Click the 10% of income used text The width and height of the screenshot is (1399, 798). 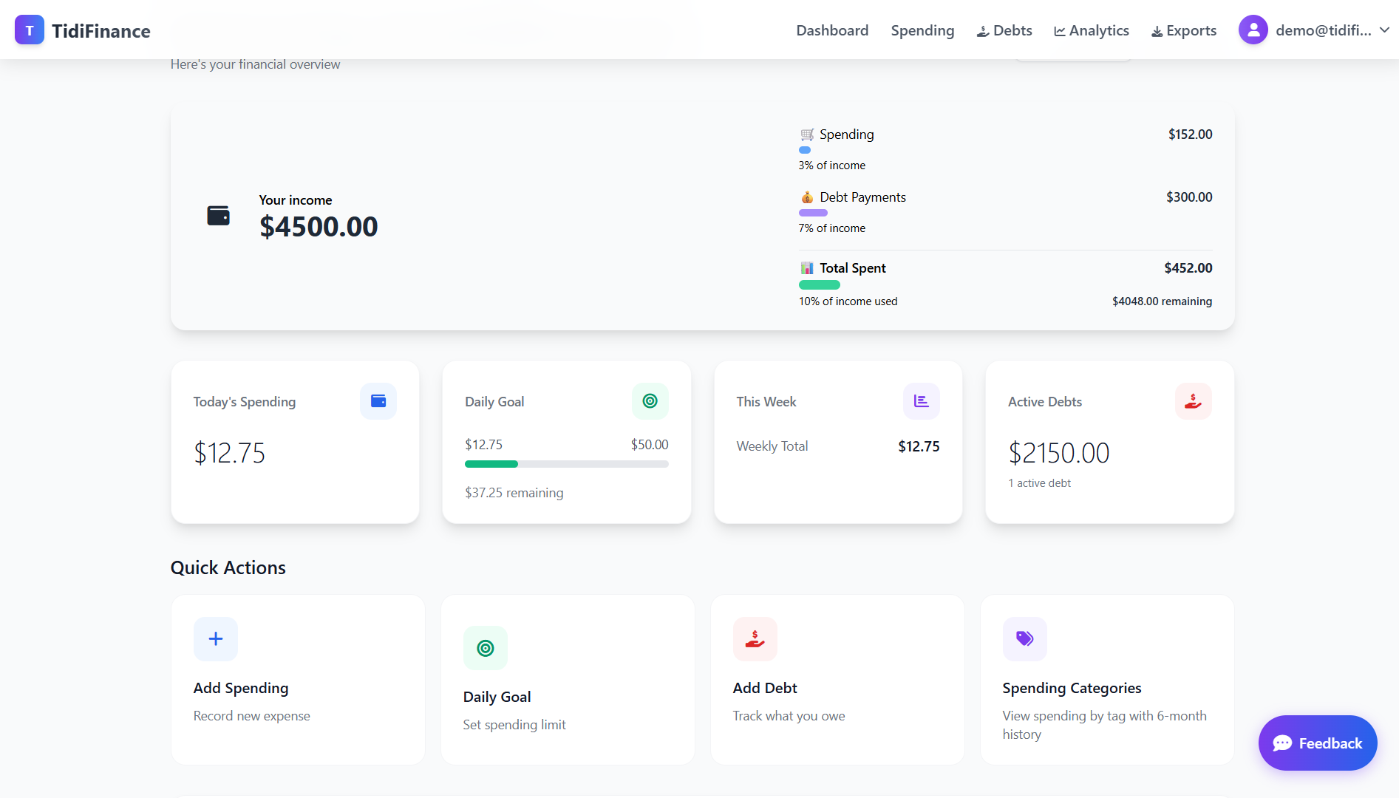click(848, 301)
